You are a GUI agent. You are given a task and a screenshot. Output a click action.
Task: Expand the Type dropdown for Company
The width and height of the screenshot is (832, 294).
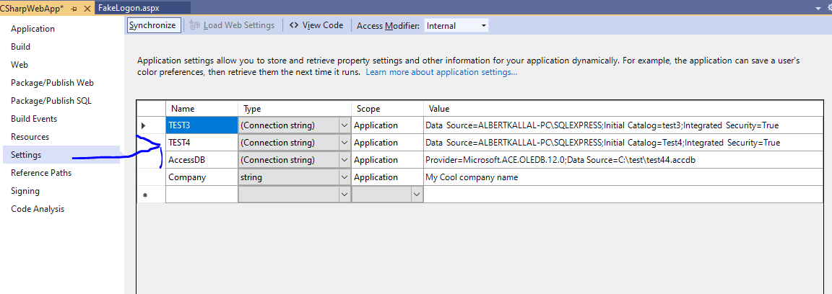344,177
